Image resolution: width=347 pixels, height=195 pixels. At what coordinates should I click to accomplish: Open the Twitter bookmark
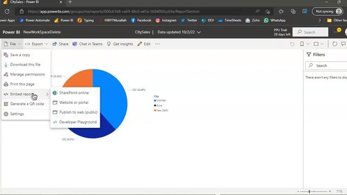(x=189, y=21)
